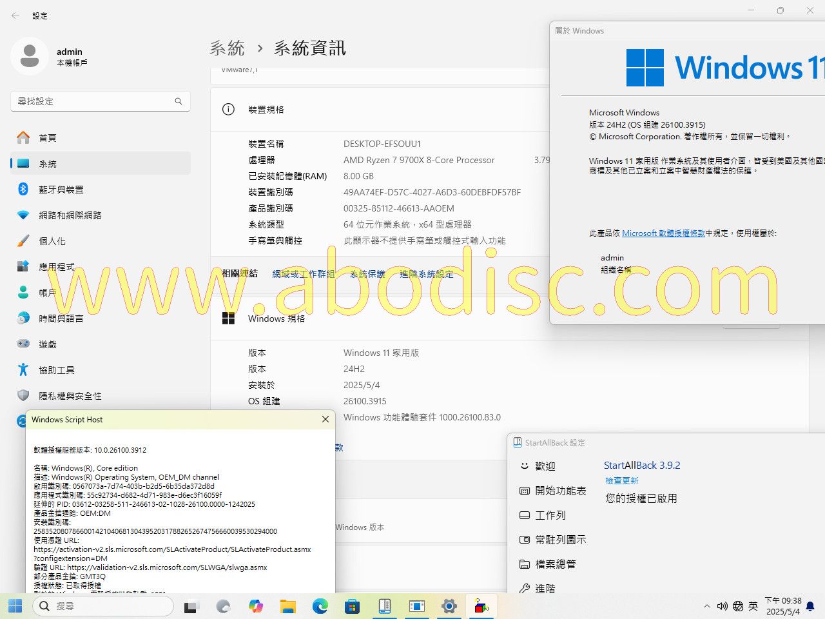This screenshot has height=619, width=825.
Task: Switch the 英 input method indicator
Action: [753, 606]
